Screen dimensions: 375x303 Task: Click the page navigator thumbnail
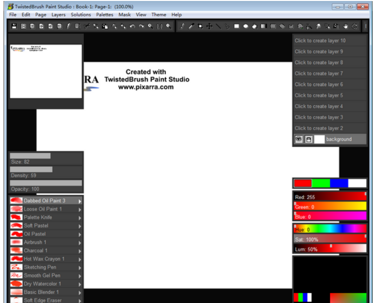pos(46,71)
